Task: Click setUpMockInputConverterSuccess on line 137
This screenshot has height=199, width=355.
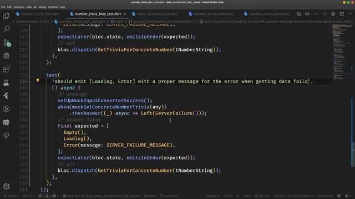Action: (x=100, y=101)
